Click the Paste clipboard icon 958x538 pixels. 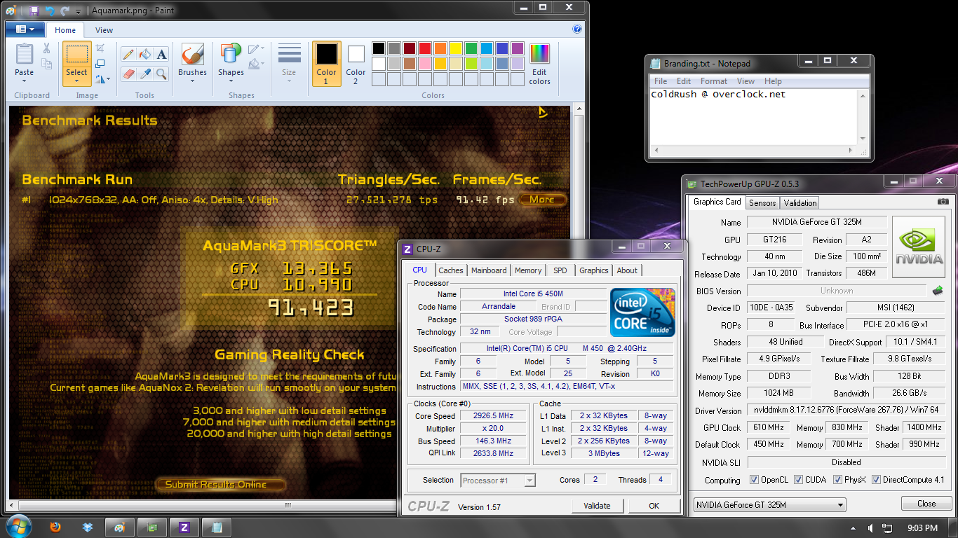(x=25, y=54)
